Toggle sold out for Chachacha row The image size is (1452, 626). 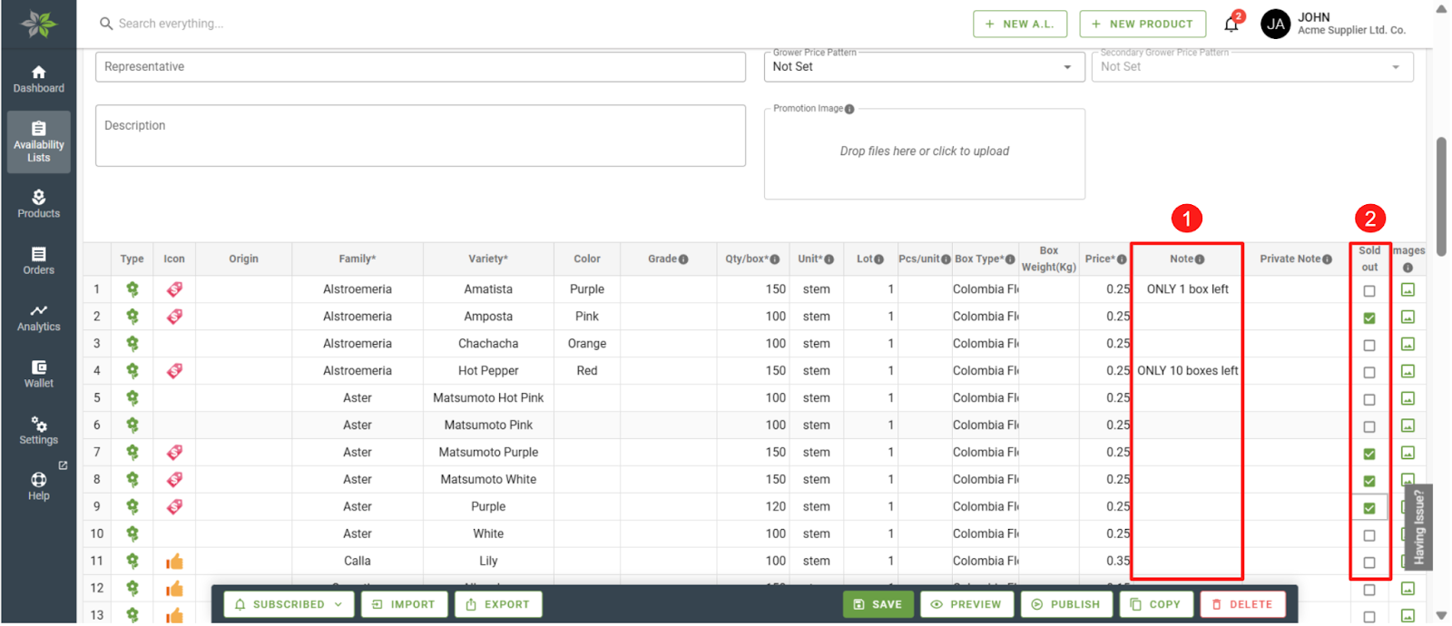pos(1369,346)
